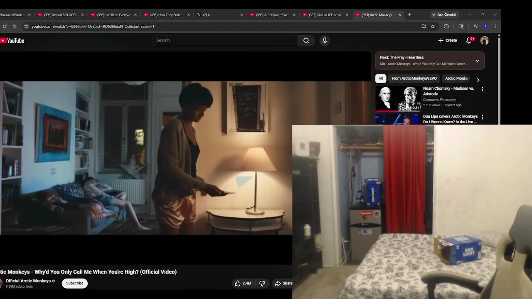Image resolution: width=532 pixels, height=299 pixels.
Task: Switch to the X tab
Action: (219, 15)
